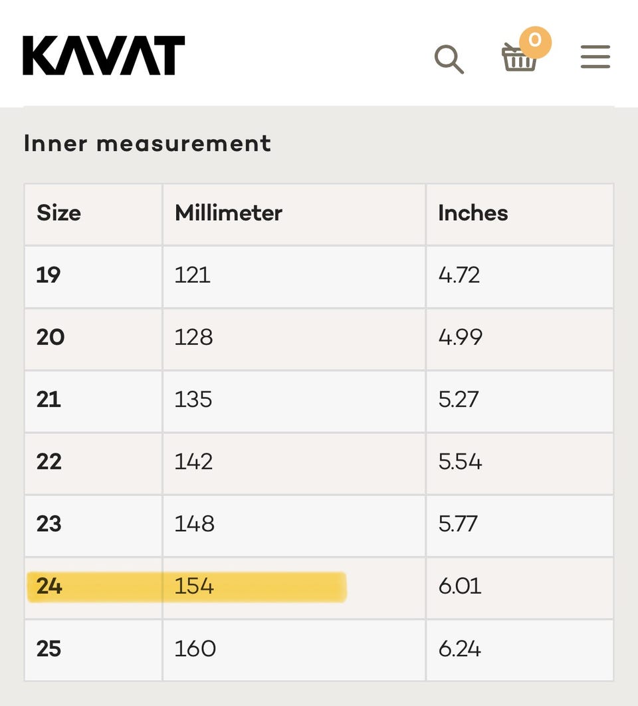The width and height of the screenshot is (638, 706).
Task: Click the highlighted 154 millimeter cell
Action: pyautogui.click(x=294, y=588)
